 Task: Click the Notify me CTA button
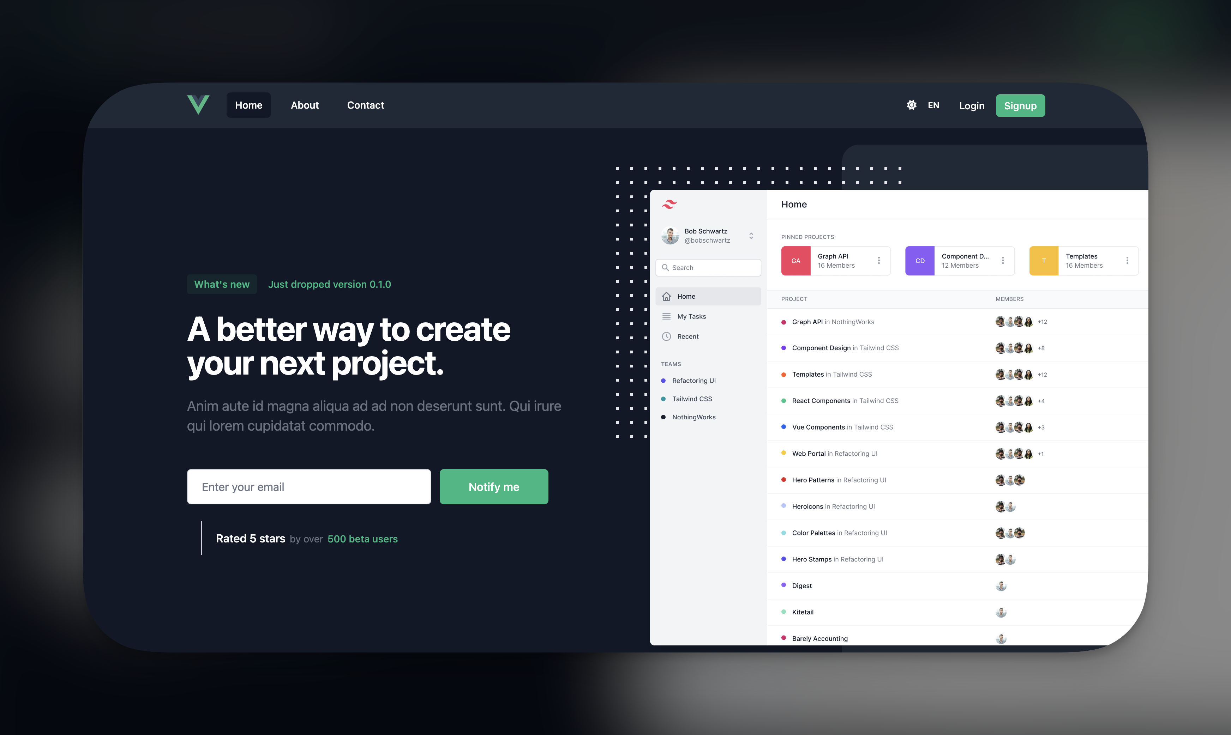494,486
